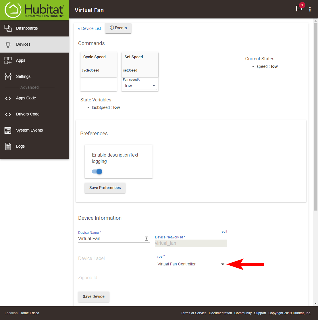This screenshot has height=320, width=318.
Task: Return to Device List link
Action: (90, 28)
